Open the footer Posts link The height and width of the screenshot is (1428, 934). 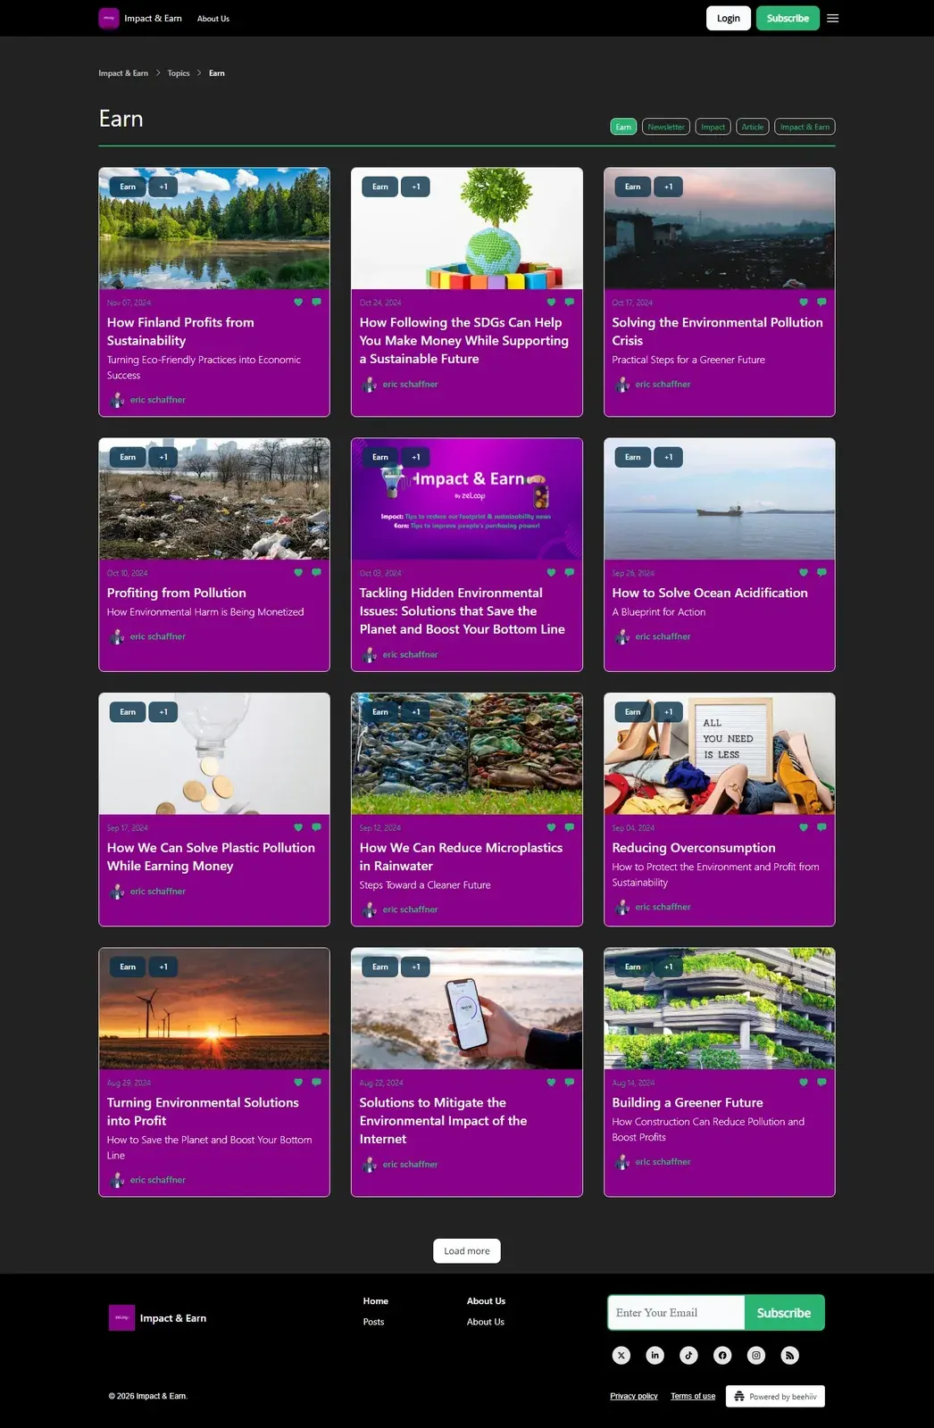(373, 1322)
